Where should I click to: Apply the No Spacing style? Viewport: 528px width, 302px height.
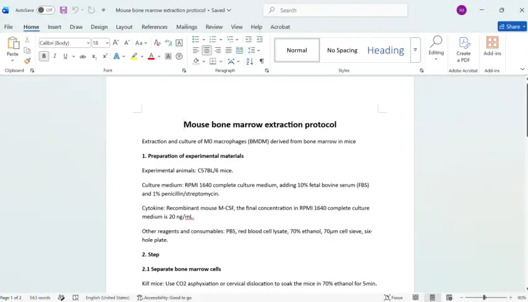(342, 50)
